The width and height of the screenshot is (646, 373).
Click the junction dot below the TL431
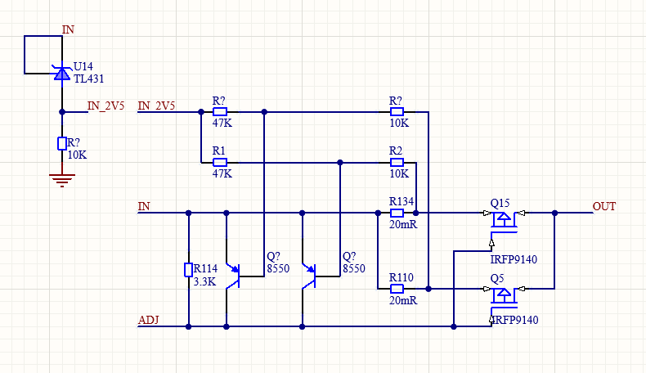[62, 112]
